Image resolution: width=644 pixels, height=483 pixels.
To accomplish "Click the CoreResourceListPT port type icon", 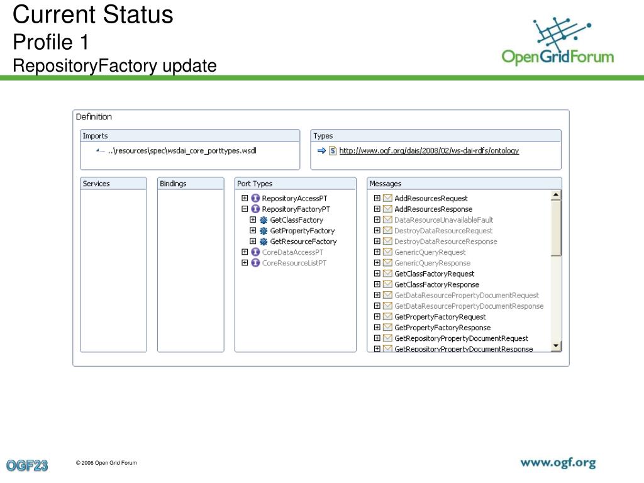I will 255,263.
